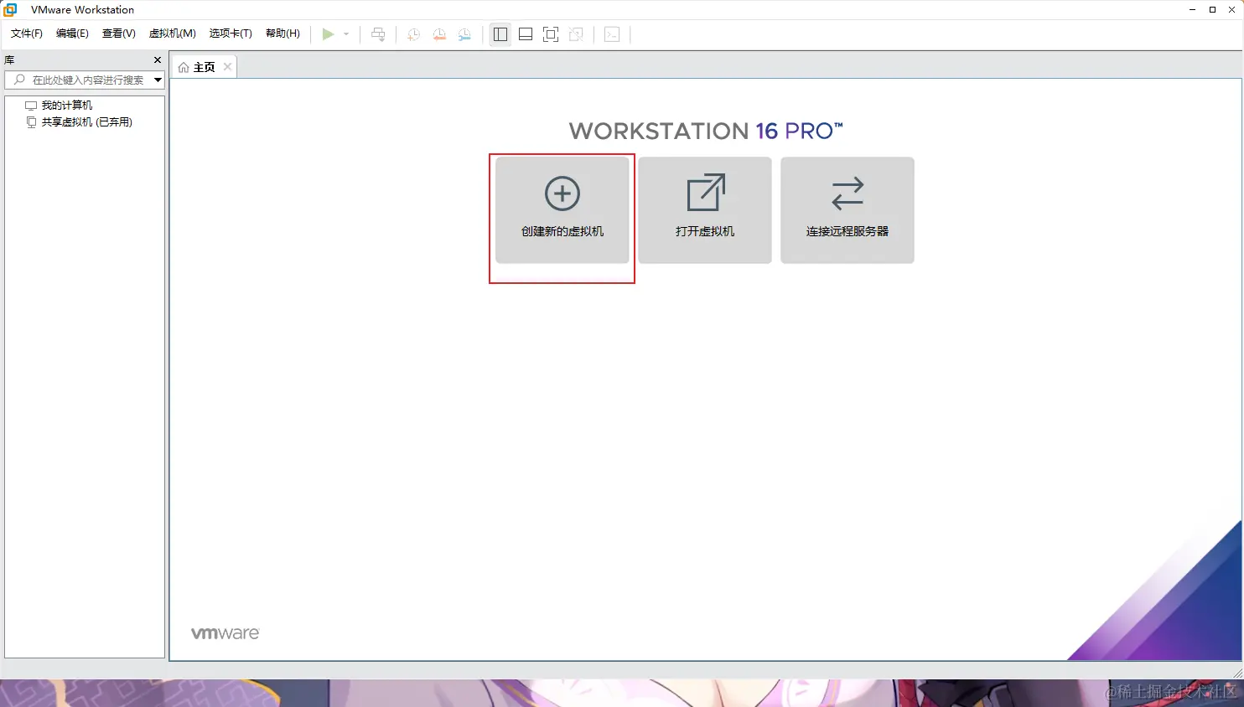Open the 帮助(H) menu

(282, 34)
